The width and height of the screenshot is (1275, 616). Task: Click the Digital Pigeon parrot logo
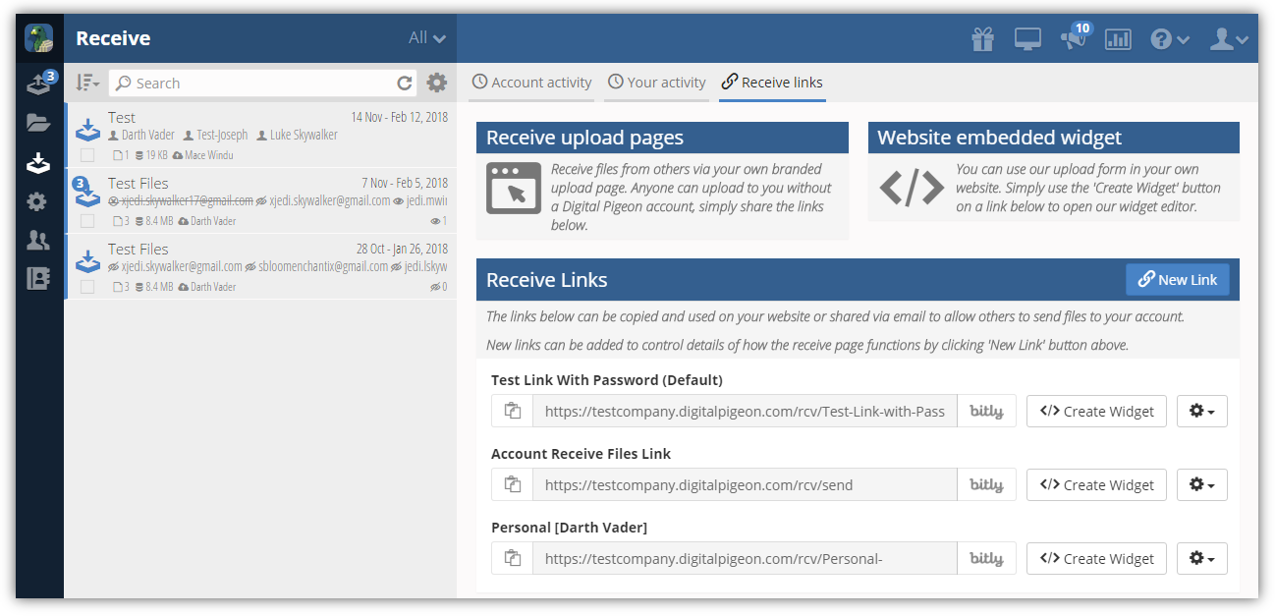click(39, 38)
